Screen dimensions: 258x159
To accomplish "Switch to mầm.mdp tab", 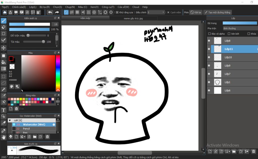I will point(85,18).
